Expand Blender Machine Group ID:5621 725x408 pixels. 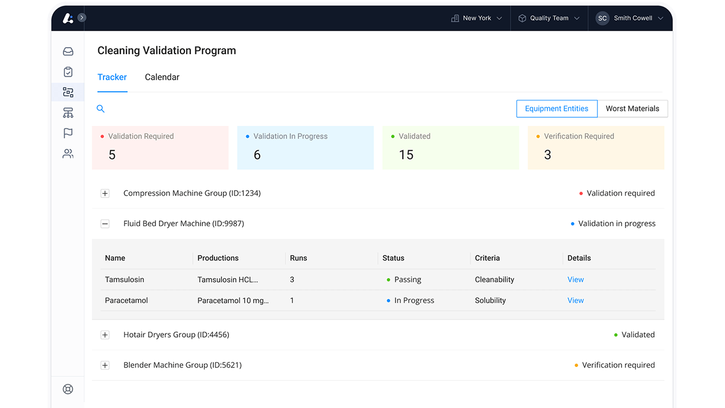pyautogui.click(x=105, y=365)
